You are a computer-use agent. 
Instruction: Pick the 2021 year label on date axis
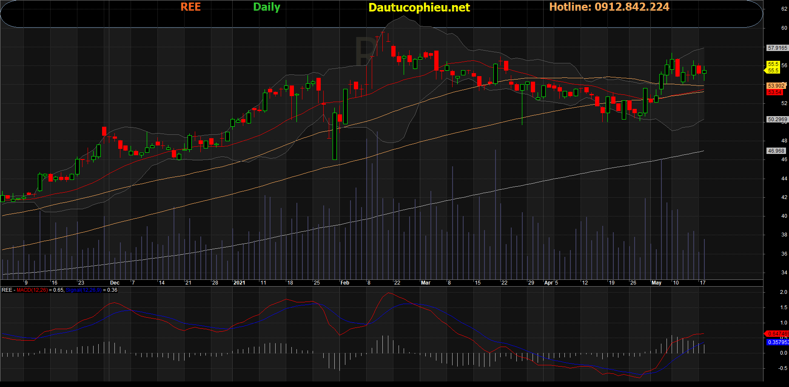(239, 283)
